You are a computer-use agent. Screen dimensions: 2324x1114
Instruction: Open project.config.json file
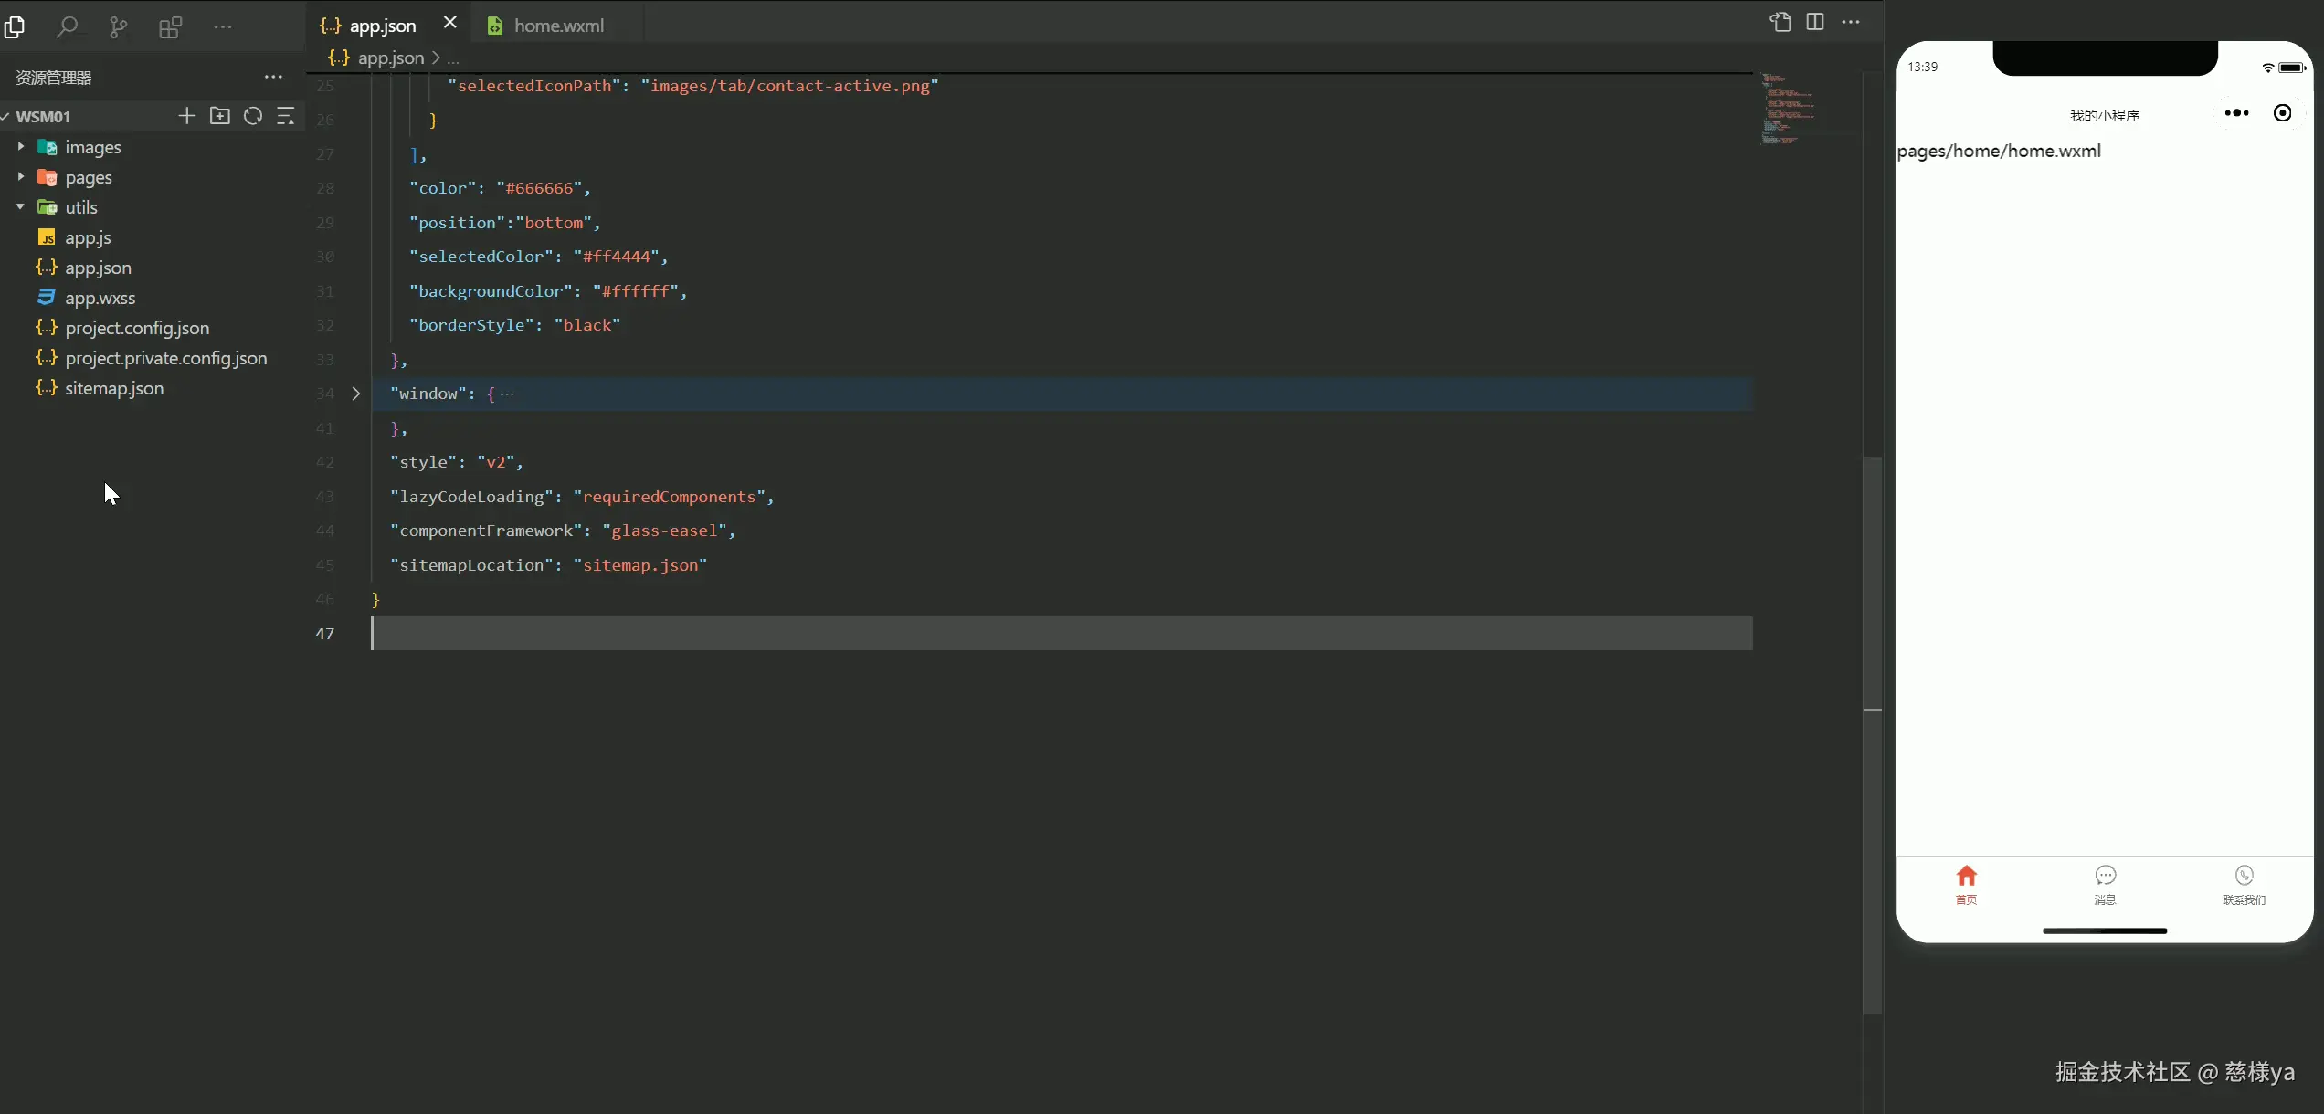click(x=137, y=328)
